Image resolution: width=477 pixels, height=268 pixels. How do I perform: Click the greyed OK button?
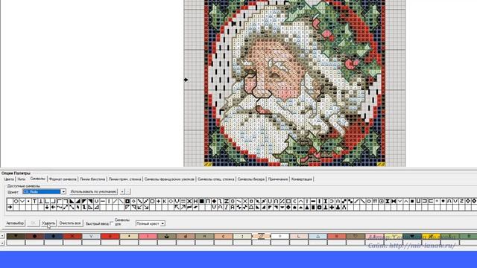pyautogui.click(x=33, y=223)
